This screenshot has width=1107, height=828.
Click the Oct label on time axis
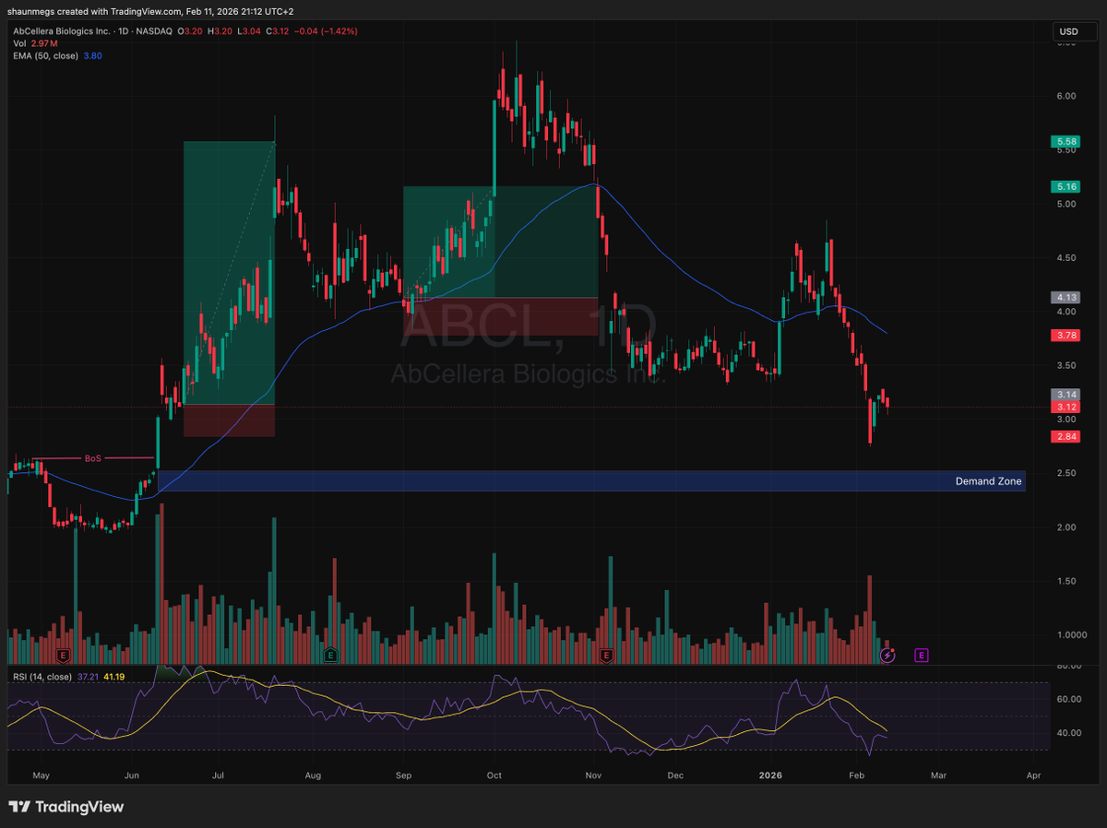(x=493, y=776)
